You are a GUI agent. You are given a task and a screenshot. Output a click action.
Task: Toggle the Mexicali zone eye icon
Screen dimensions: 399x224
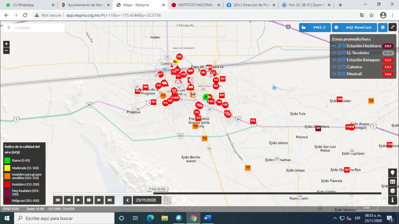point(334,74)
